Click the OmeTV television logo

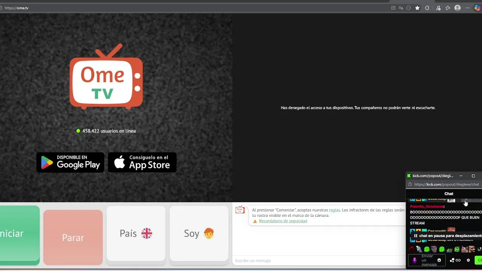(x=106, y=76)
